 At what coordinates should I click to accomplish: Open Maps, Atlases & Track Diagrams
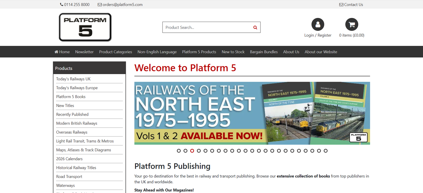[84, 150]
